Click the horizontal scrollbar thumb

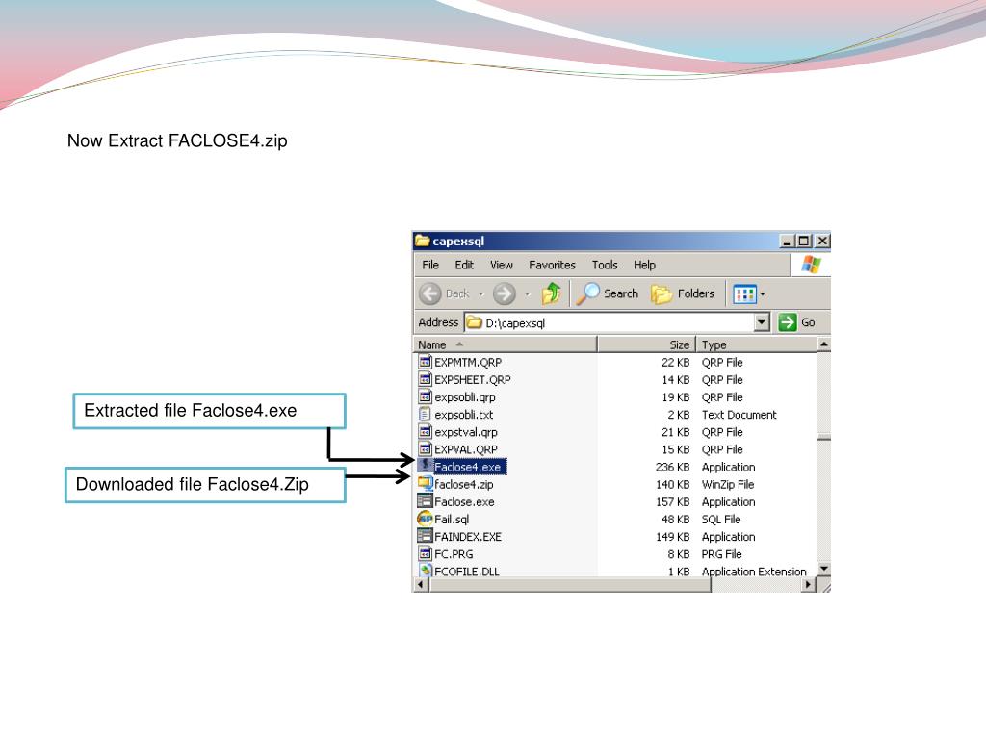click(570, 585)
